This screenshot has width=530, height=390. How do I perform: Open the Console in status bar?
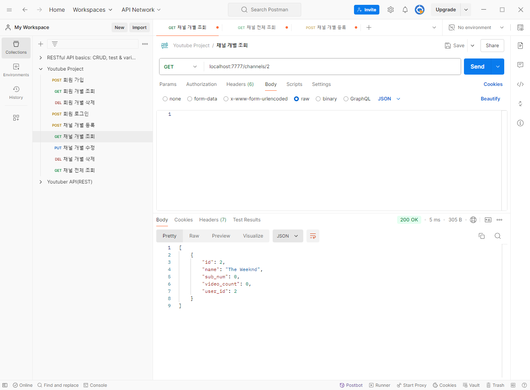(x=95, y=385)
